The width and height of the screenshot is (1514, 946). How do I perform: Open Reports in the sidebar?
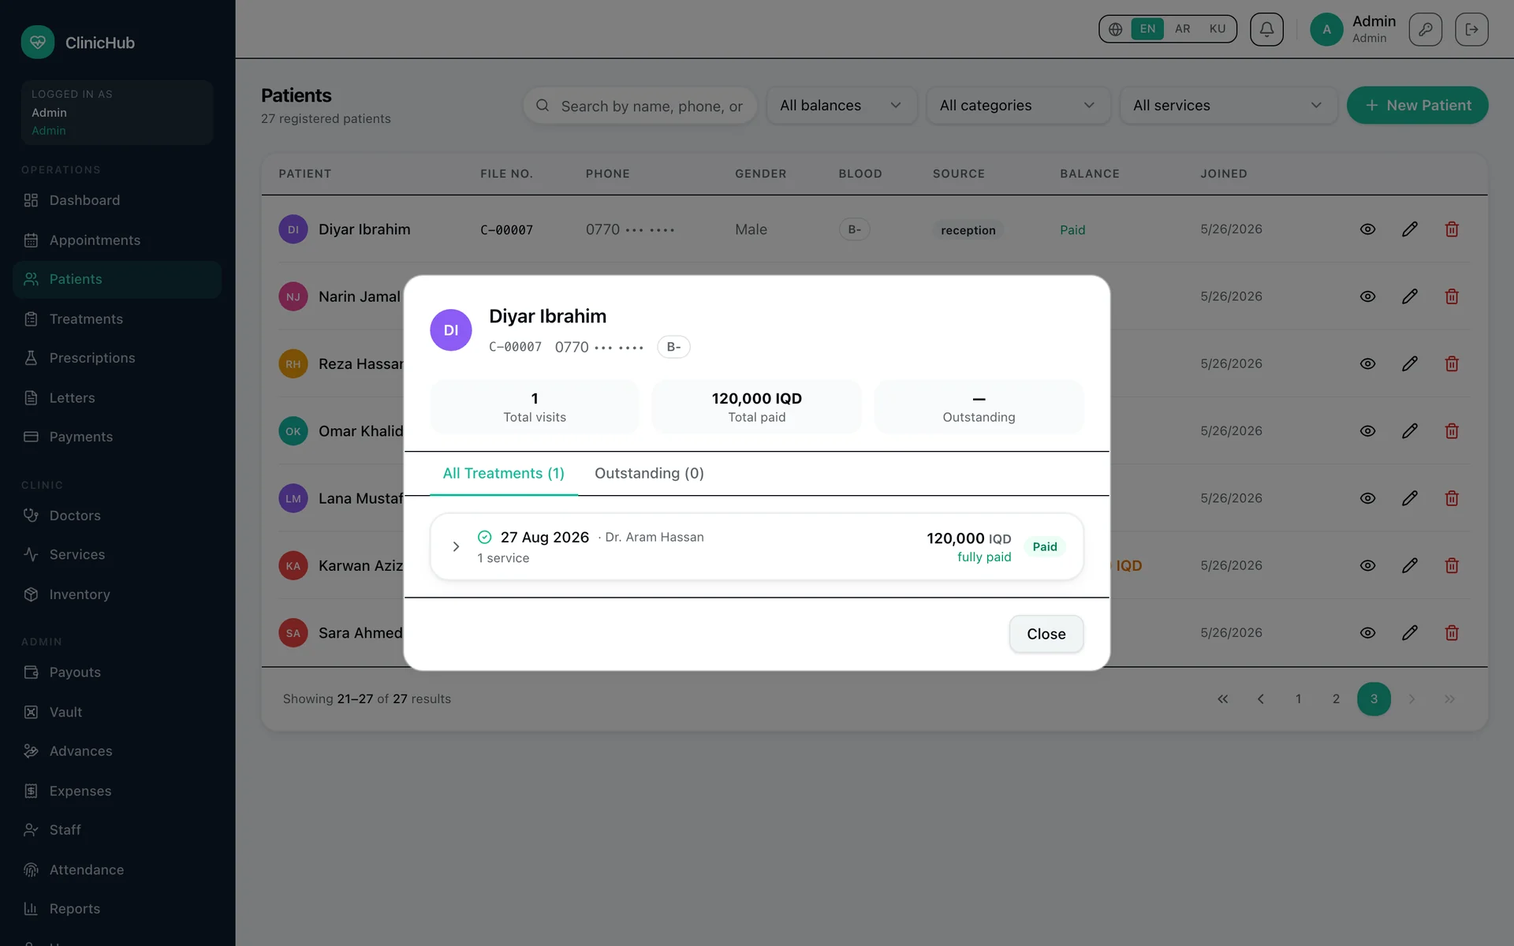click(117, 909)
